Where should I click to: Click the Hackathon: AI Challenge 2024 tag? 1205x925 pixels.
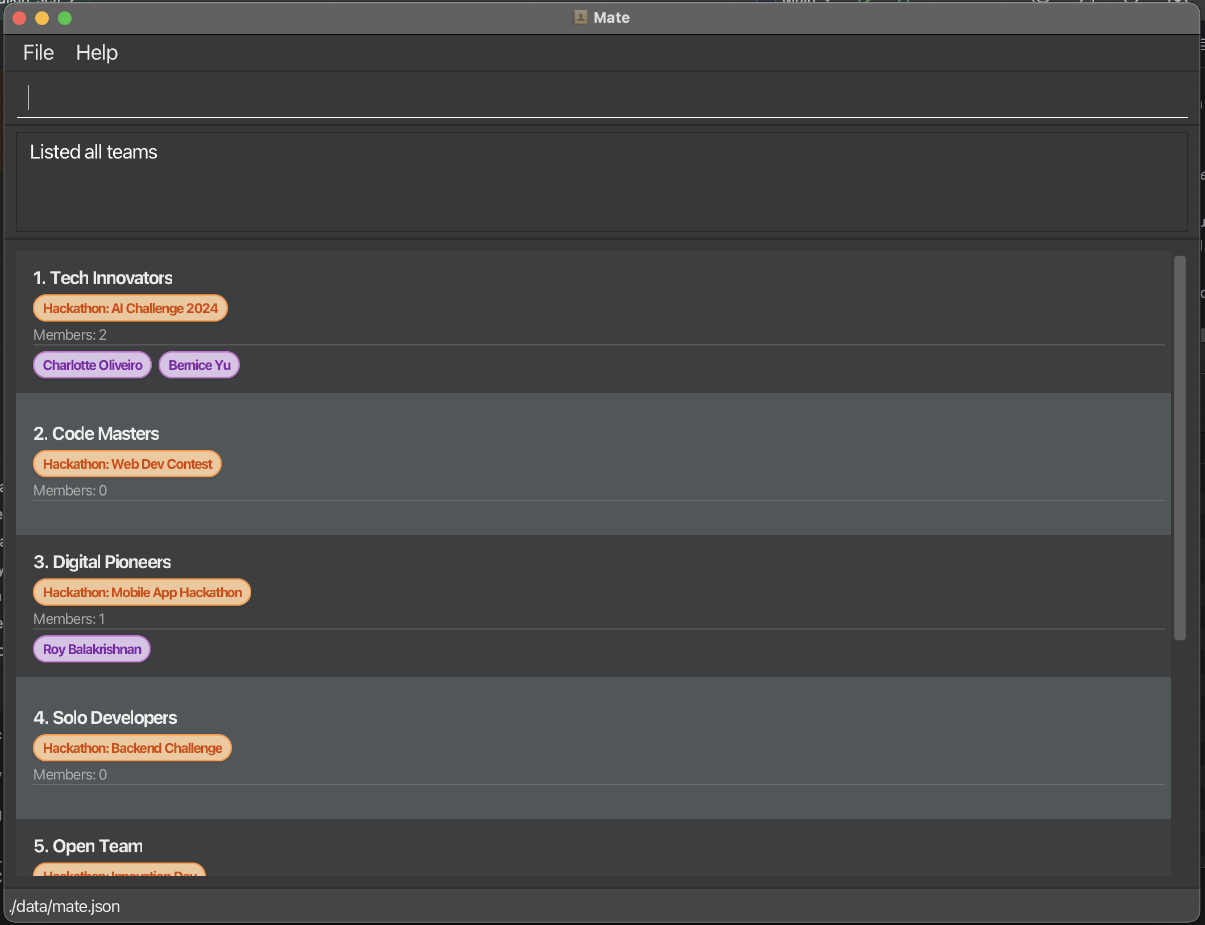pyautogui.click(x=130, y=309)
